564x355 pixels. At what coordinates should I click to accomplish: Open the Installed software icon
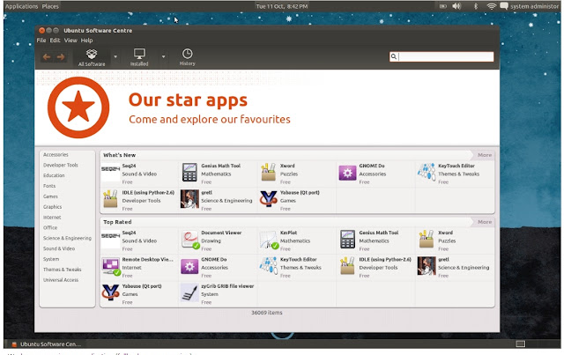(x=139, y=54)
